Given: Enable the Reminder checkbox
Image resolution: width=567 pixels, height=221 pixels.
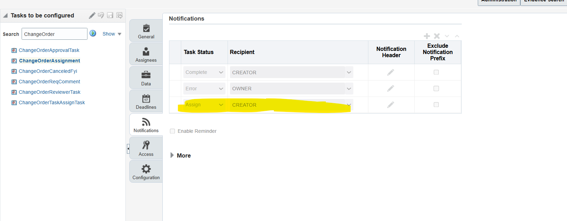Looking at the screenshot, I should (173, 131).
